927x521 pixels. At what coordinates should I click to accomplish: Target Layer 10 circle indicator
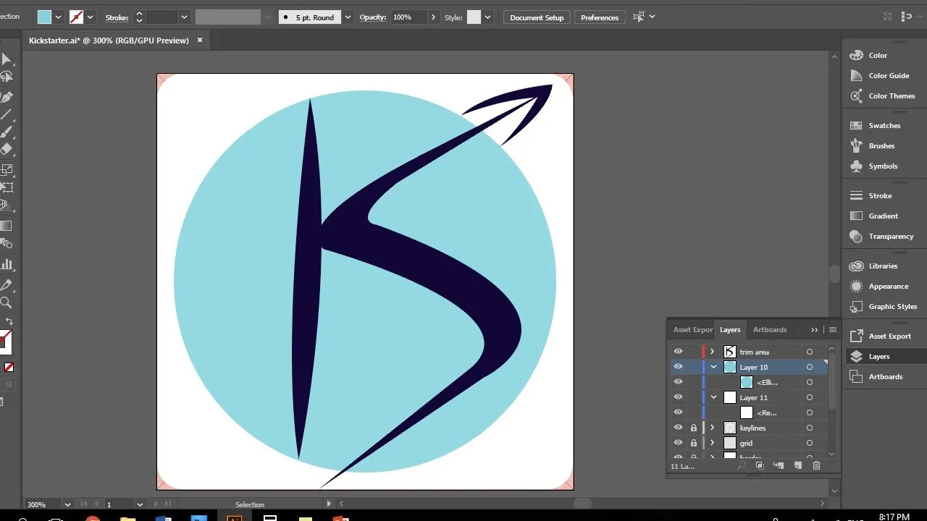tap(810, 367)
